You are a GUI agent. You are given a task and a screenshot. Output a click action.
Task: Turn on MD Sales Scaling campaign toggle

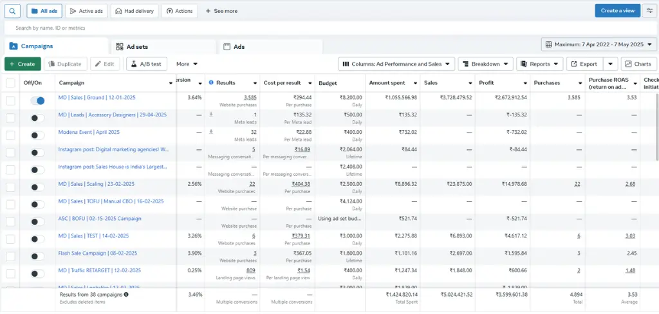(x=37, y=187)
